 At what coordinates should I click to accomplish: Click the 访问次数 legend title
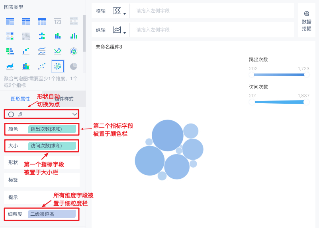tap(258, 87)
